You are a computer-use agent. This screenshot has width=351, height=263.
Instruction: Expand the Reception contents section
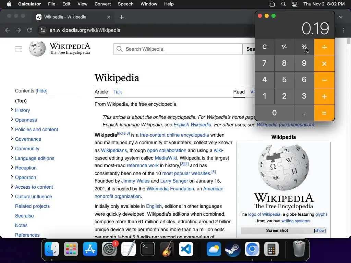[12, 167]
